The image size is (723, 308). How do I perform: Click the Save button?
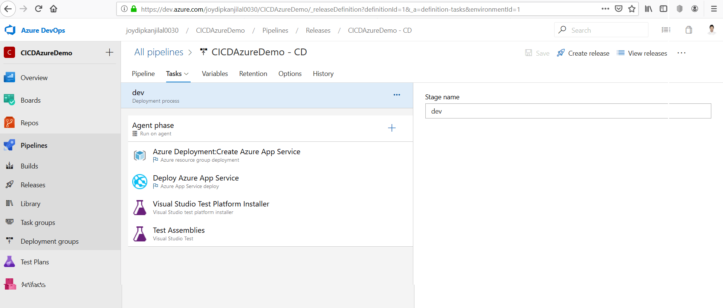[x=537, y=53]
